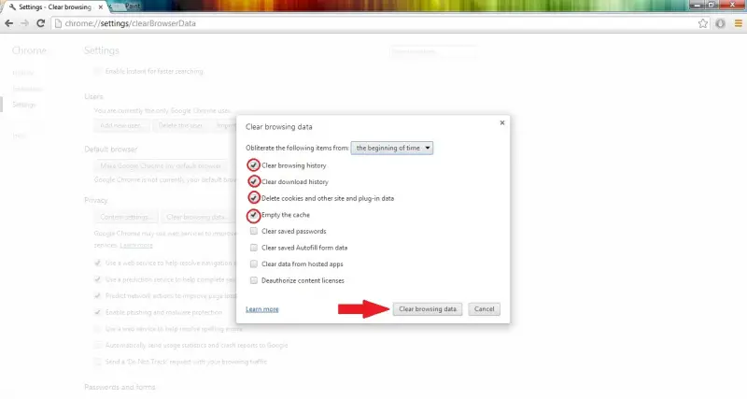Click the Clear browsing data button in the dialog
The image size is (747, 399).
(428, 309)
